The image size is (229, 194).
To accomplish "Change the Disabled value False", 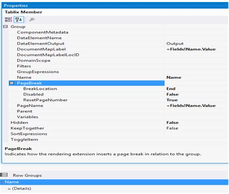I will tap(172, 94).
